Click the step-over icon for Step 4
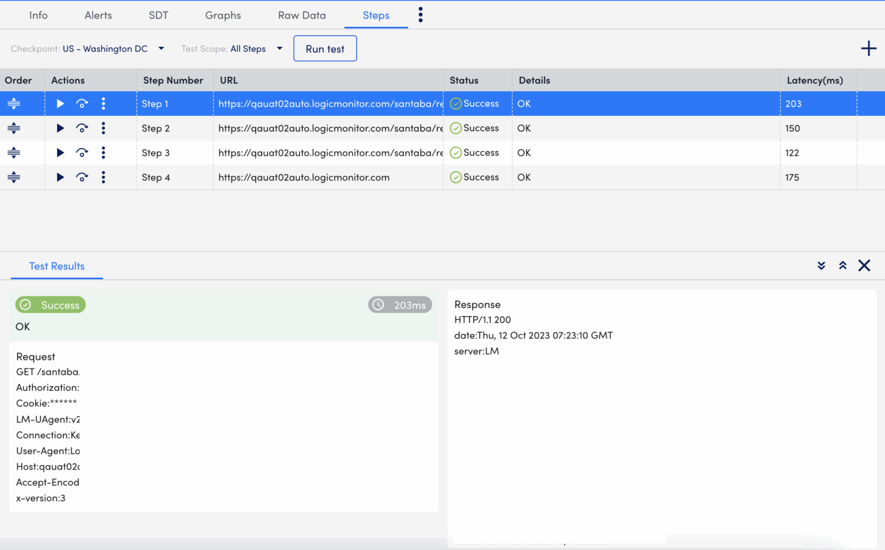Image resolution: width=885 pixels, height=550 pixels. (82, 177)
